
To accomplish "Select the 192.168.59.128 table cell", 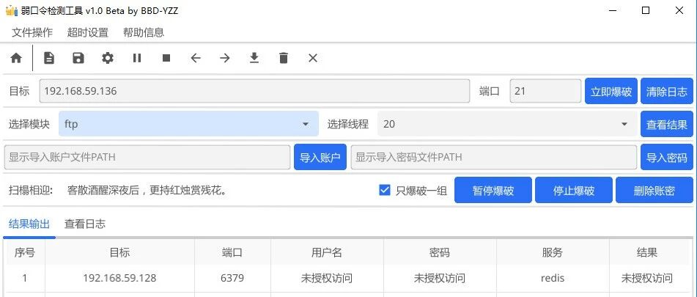I will pyautogui.click(x=119, y=279).
